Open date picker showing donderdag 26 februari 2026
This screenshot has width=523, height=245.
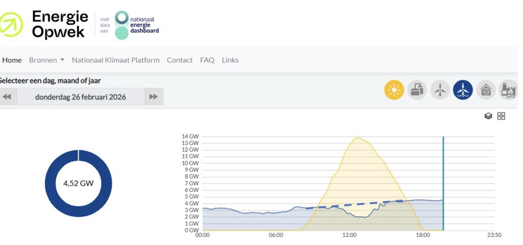[x=80, y=97]
